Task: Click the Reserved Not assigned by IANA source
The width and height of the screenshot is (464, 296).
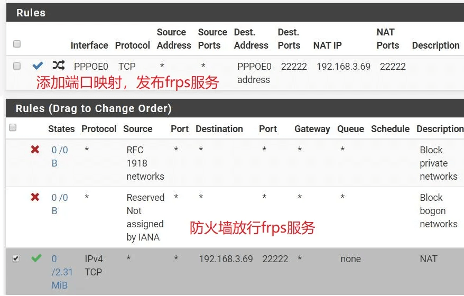Action: tap(145, 217)
